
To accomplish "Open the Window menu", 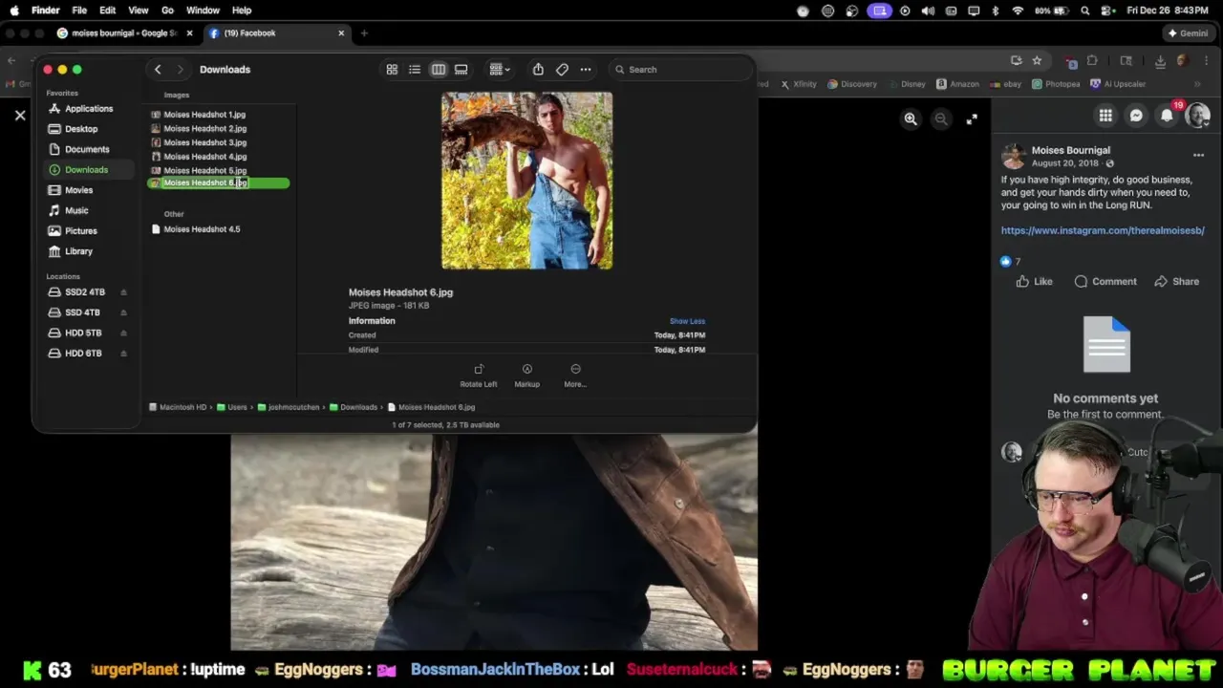I will coord(203,11).
